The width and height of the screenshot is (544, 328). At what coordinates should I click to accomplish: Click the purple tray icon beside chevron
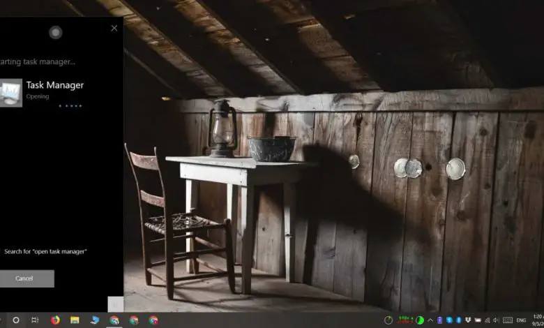click(439, 320)
